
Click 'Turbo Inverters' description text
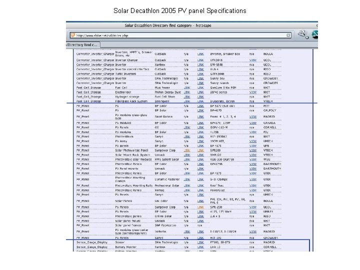125,74
